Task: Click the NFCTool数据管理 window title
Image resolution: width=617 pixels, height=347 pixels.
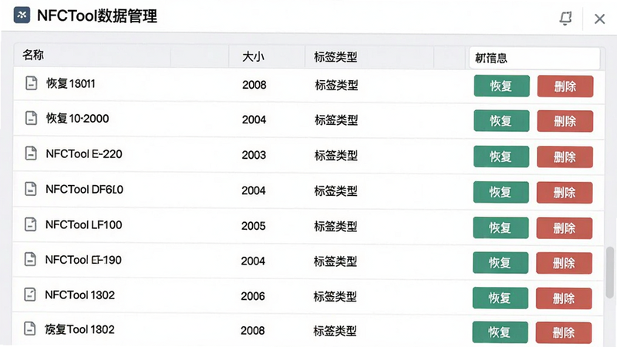Action: pos(97,15)
